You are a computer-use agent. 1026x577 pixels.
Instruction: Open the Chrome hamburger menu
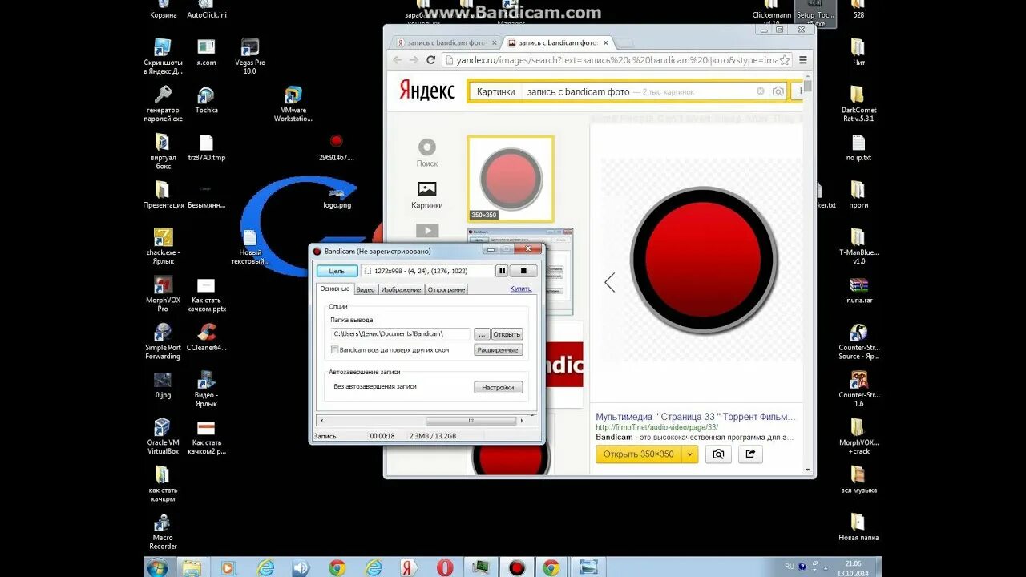[803, 60]
